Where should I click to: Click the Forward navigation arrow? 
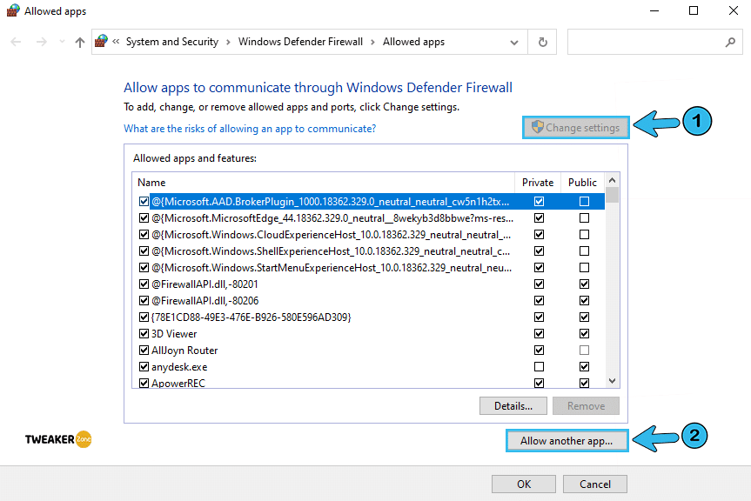tap(42, 42)
